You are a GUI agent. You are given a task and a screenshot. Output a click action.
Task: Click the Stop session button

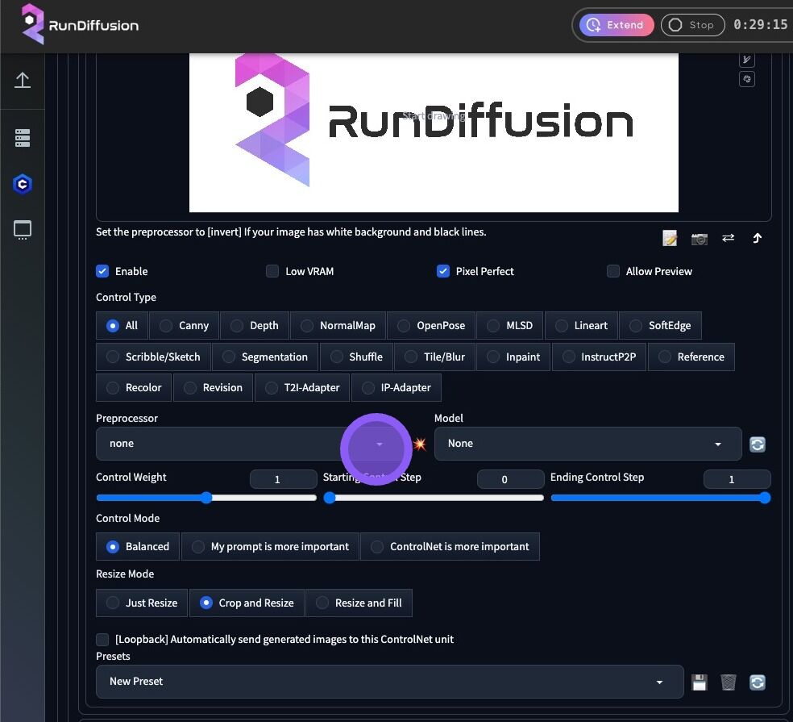691,25
